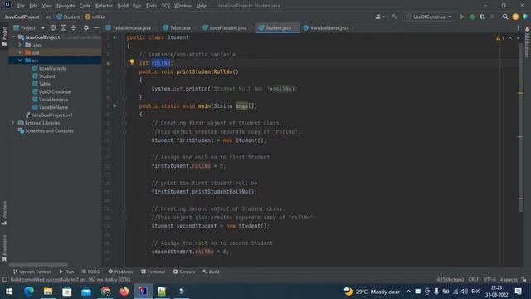Open Project panel settings gear

[86, 27]
